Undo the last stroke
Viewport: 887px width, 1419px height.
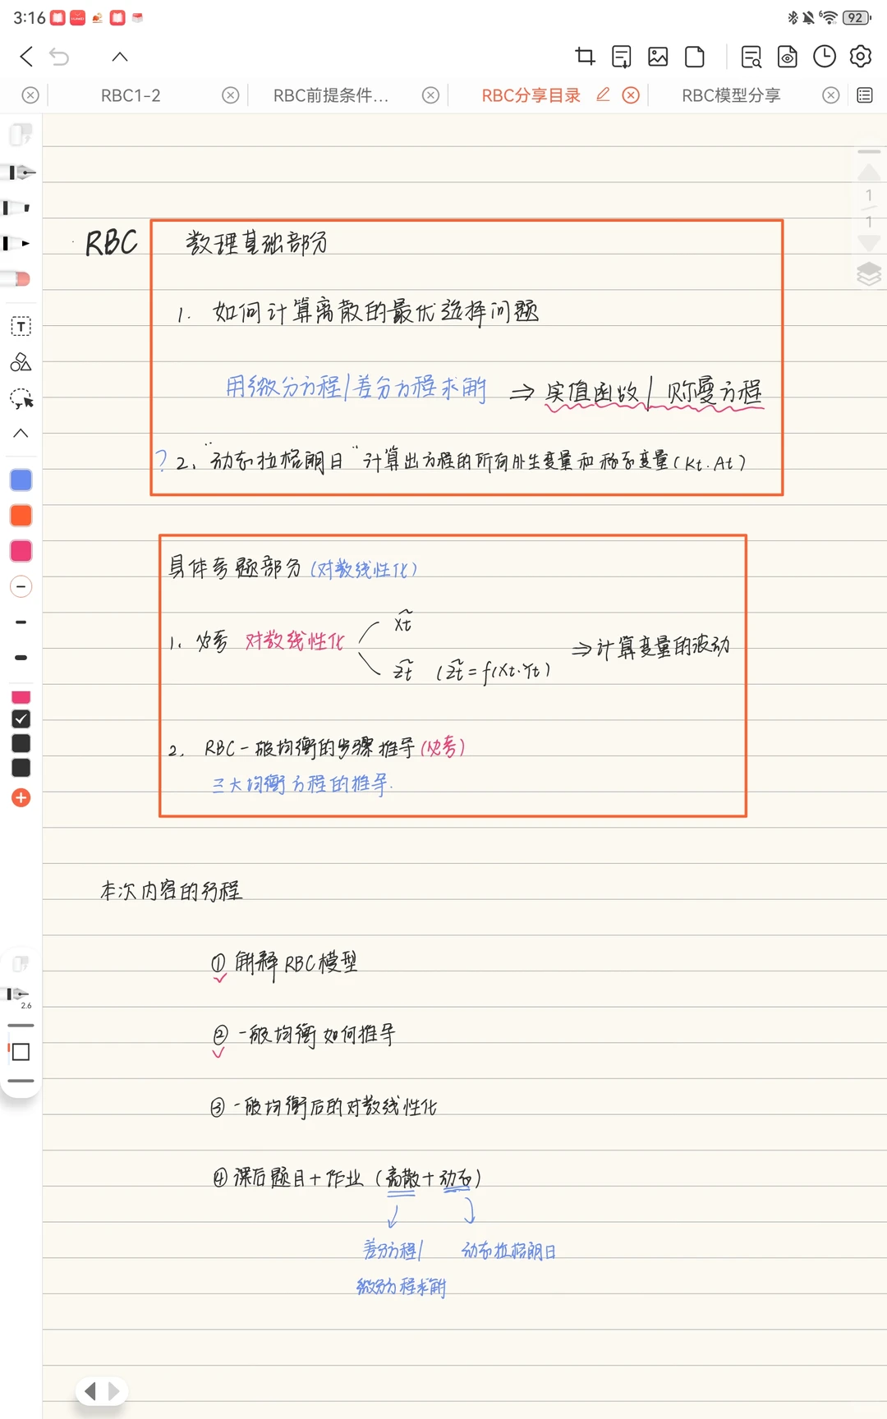click(x=59, y=57)
